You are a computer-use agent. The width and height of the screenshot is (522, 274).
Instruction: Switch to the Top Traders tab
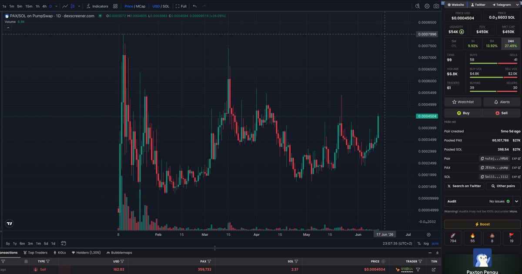pyautogui.click(x=35, y=252)
